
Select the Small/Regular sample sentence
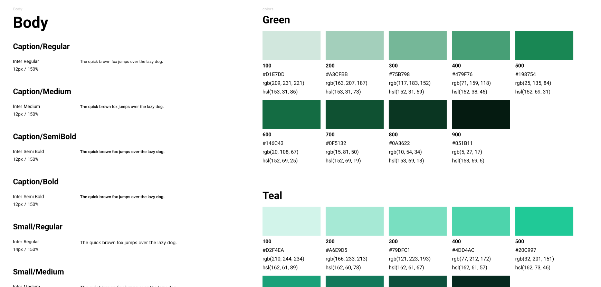click(x=128, y=243)
